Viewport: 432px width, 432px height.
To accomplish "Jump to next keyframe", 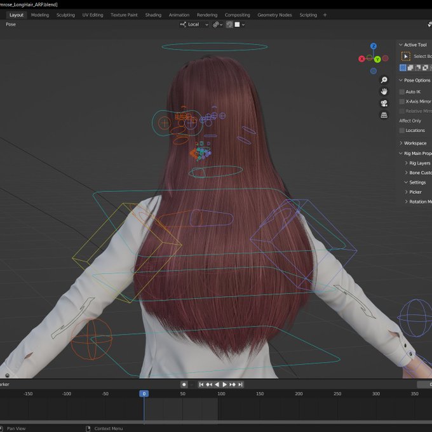I will pyautogui.click(x=233, y=384).
